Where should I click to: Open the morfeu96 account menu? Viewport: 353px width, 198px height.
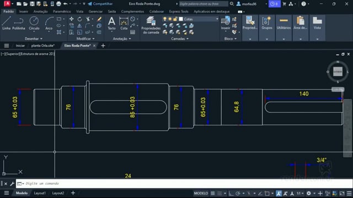tap(249, 4)
